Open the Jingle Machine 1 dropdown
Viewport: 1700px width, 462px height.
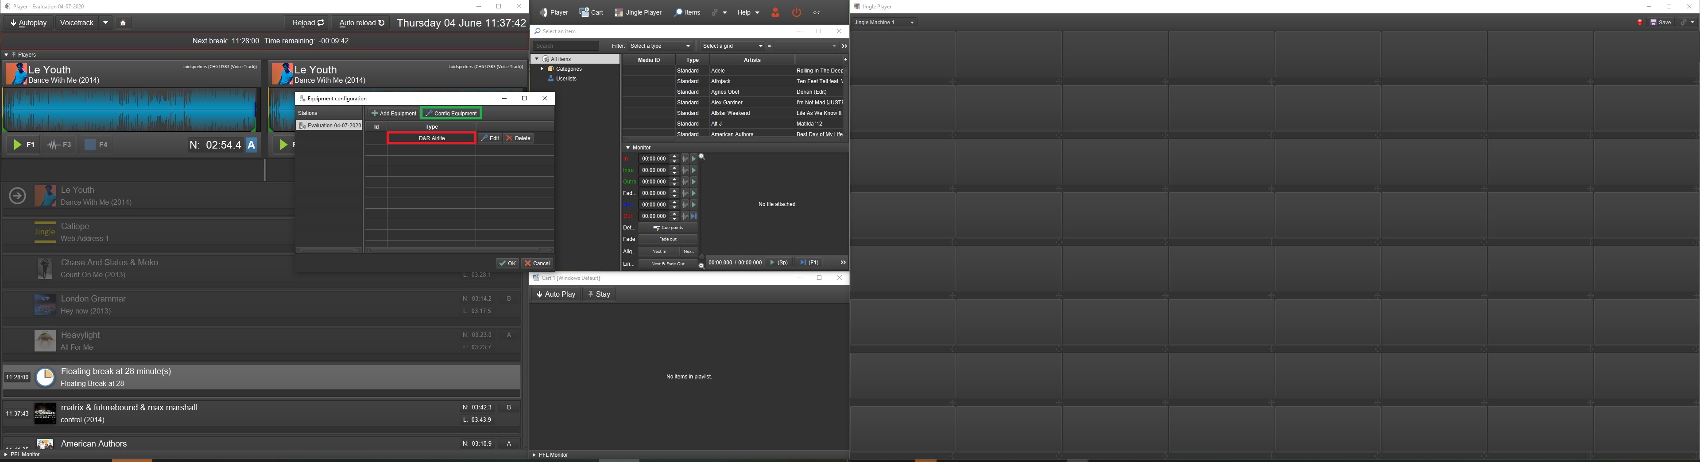coord(884,23)
